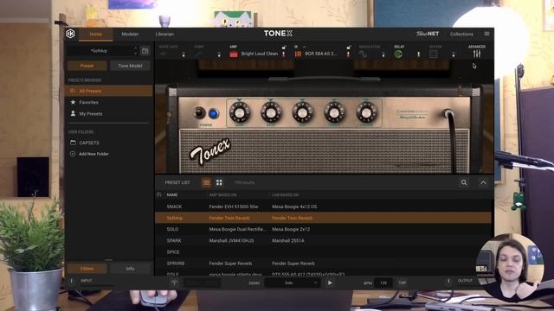
Task: Select All Presets in browser
Action: (109, 91)
